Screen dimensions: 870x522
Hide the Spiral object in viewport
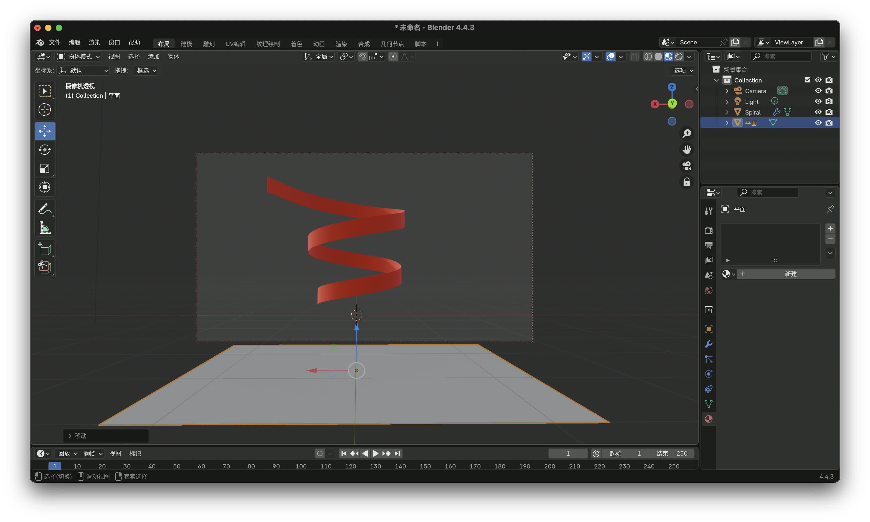[818, 112]
